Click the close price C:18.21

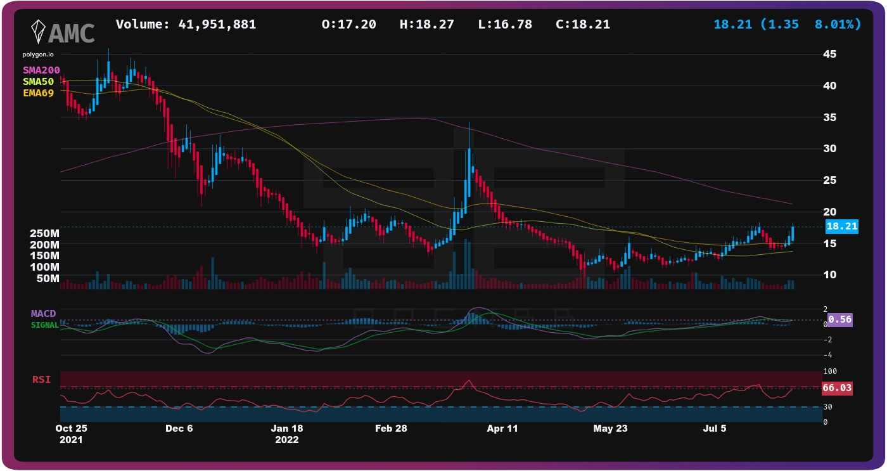tap(583, 25)
